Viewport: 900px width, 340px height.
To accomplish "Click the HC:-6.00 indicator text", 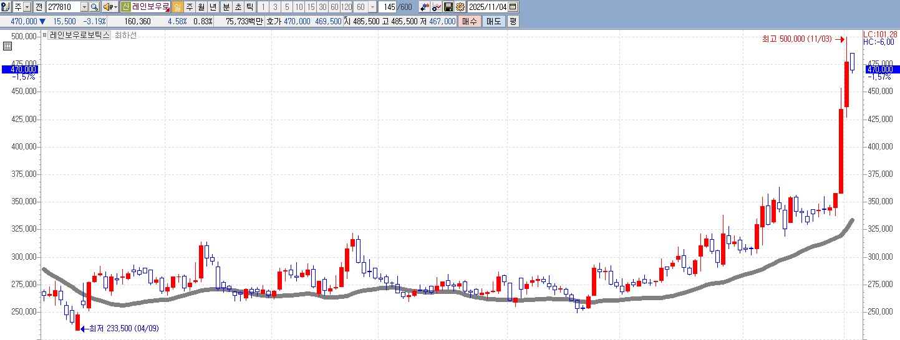I will (x=879, y=42).
